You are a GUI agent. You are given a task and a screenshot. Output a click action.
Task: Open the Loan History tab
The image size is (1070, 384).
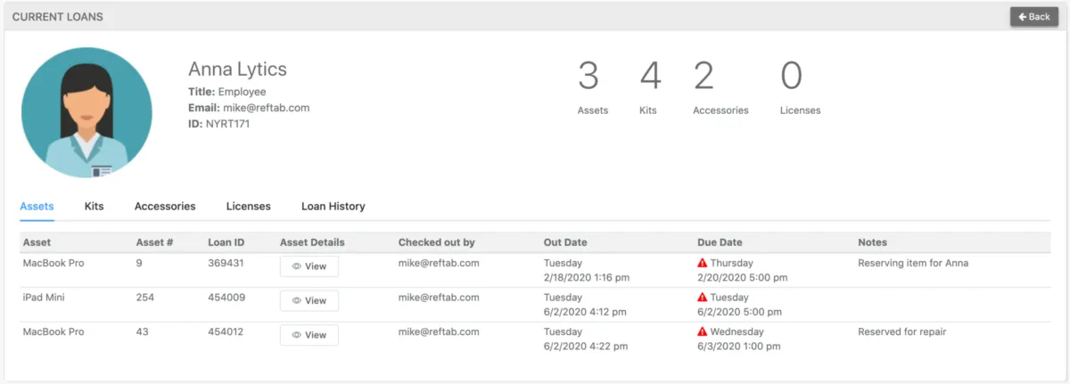coord(333,207)
